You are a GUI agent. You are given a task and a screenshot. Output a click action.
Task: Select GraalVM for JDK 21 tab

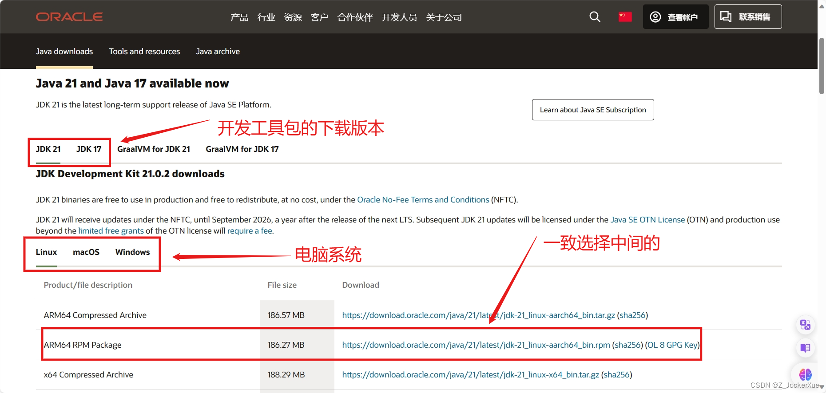click(154, 149)
